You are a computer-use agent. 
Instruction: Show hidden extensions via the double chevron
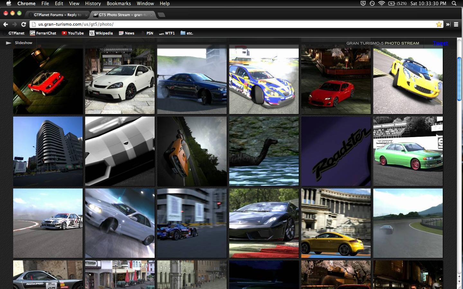click(448, 24)
